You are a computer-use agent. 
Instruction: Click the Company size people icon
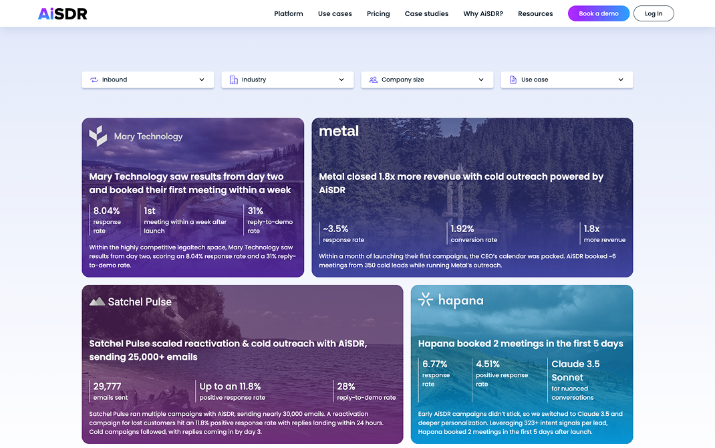coord(374,80)
